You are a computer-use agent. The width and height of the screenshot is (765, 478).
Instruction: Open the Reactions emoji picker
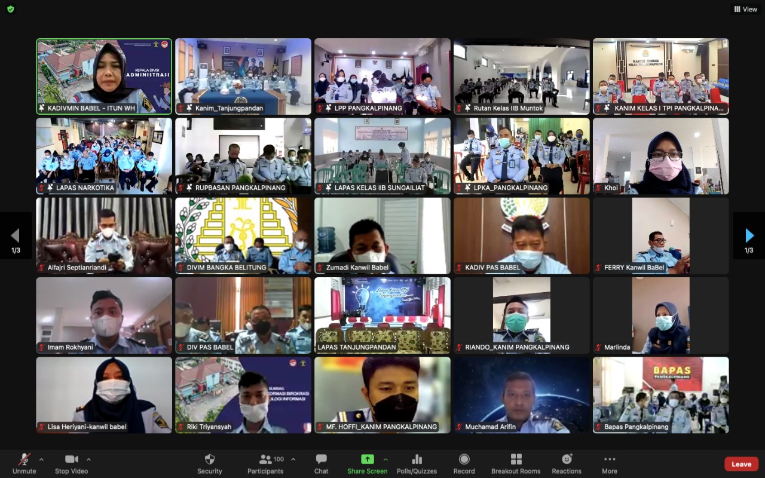pyautogui.click(x=567, y=463)
